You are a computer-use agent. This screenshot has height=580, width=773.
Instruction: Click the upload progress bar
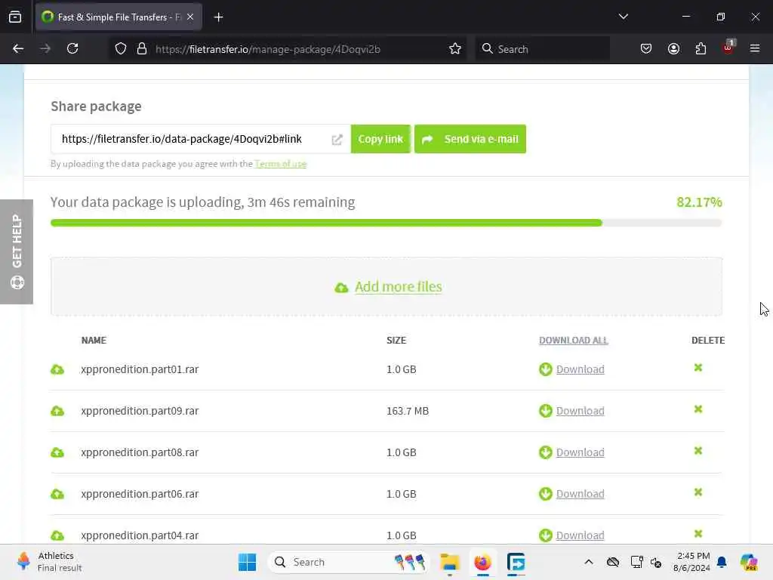386,223
